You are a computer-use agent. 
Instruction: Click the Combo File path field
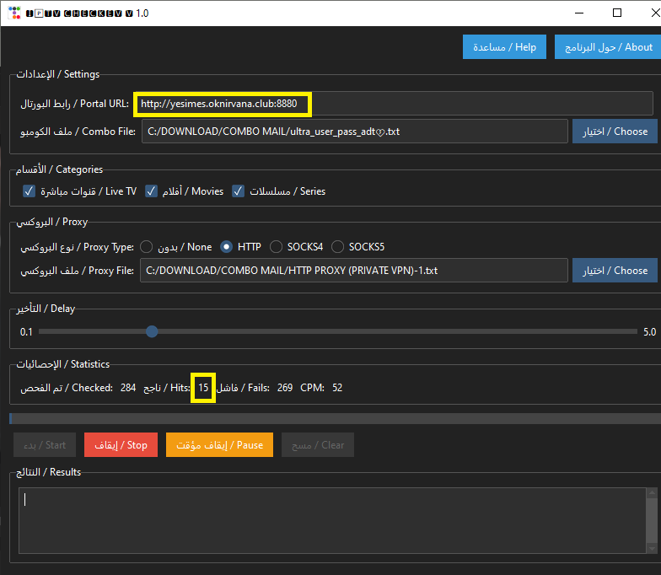click(354, 132)
